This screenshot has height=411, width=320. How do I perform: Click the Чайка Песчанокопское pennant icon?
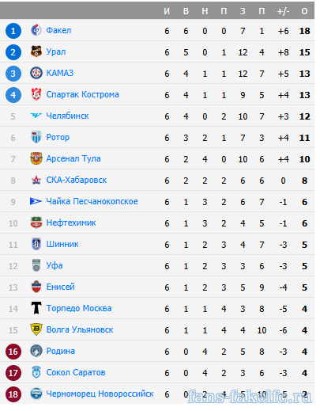36,201
